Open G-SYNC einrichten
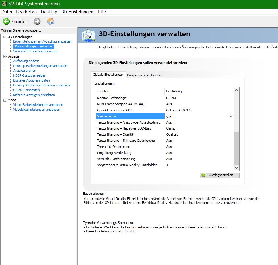 (26, 90)
